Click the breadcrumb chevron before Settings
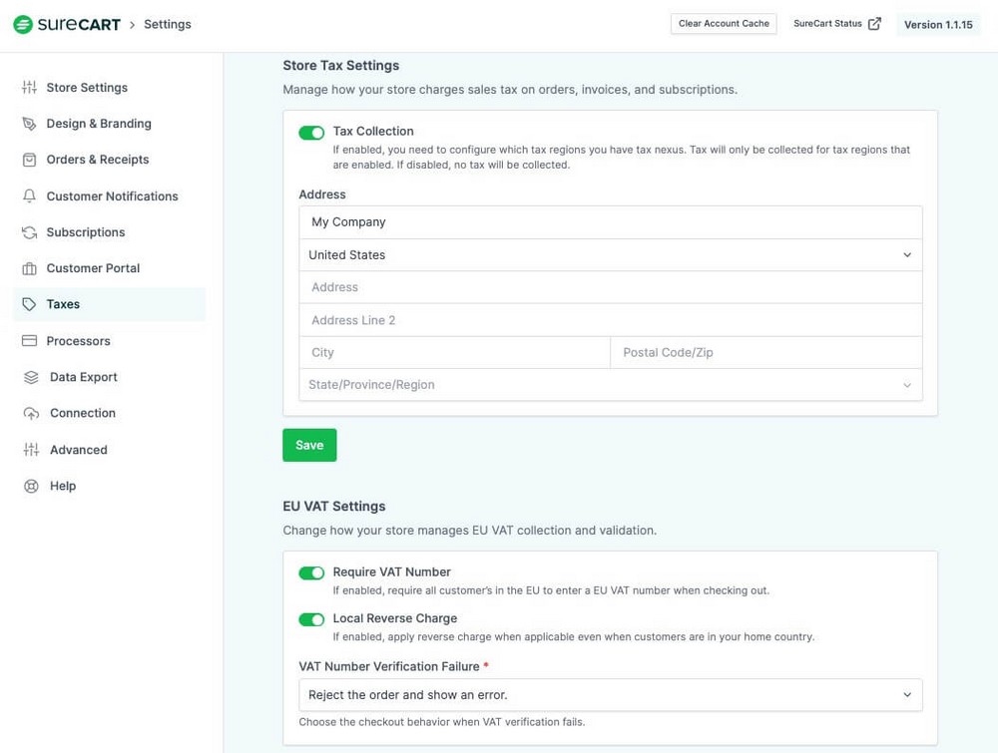998x753 pixels. pos(133,25)
